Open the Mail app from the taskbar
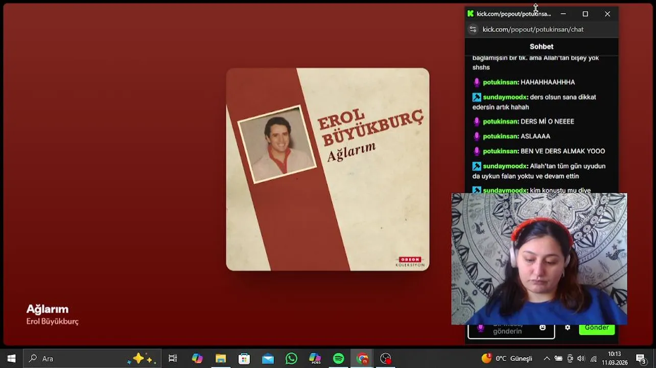Image resolution: width=656 pixels, height=368 pixels. click(x=268, y=358)
